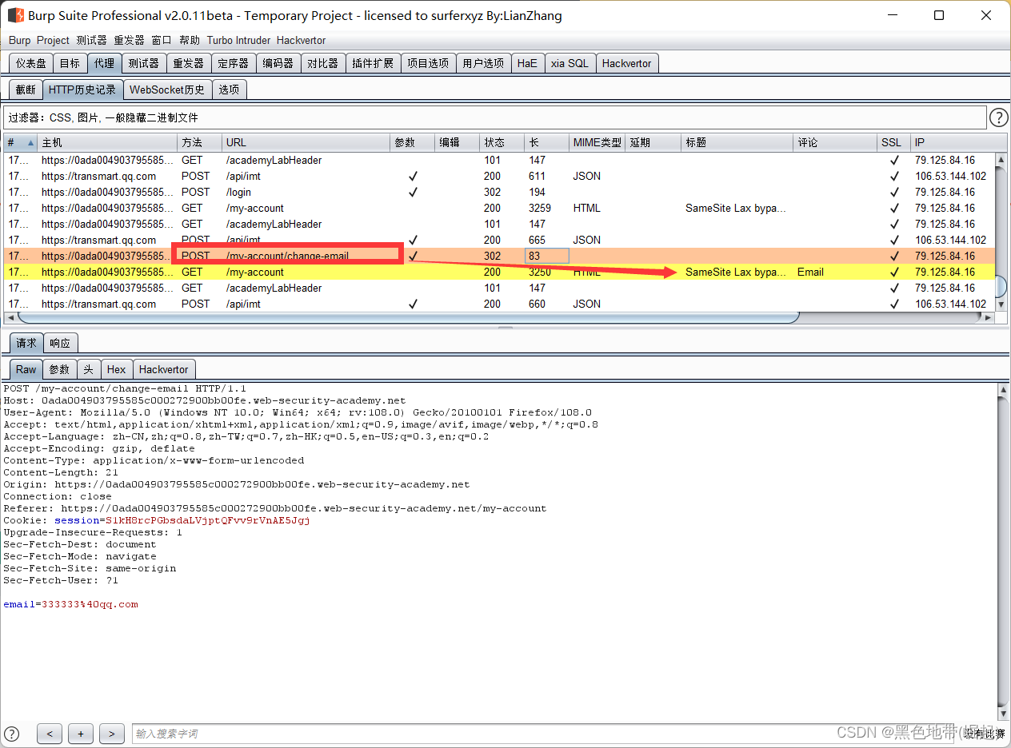Select the HTTP历史记录 sub-tab
This screenshot has height=748, width=1011.
click(82, 90)
